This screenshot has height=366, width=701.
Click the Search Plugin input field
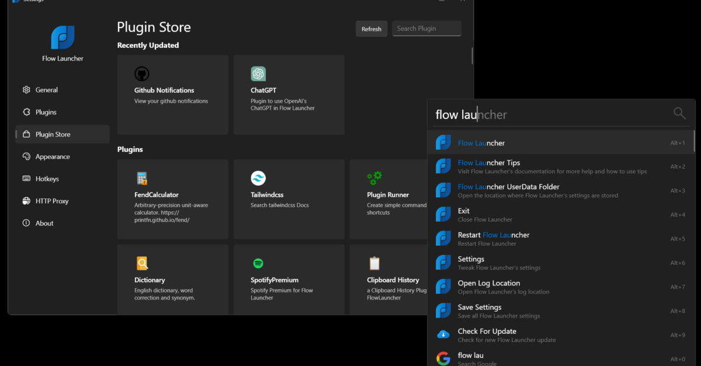coord(426,28)
